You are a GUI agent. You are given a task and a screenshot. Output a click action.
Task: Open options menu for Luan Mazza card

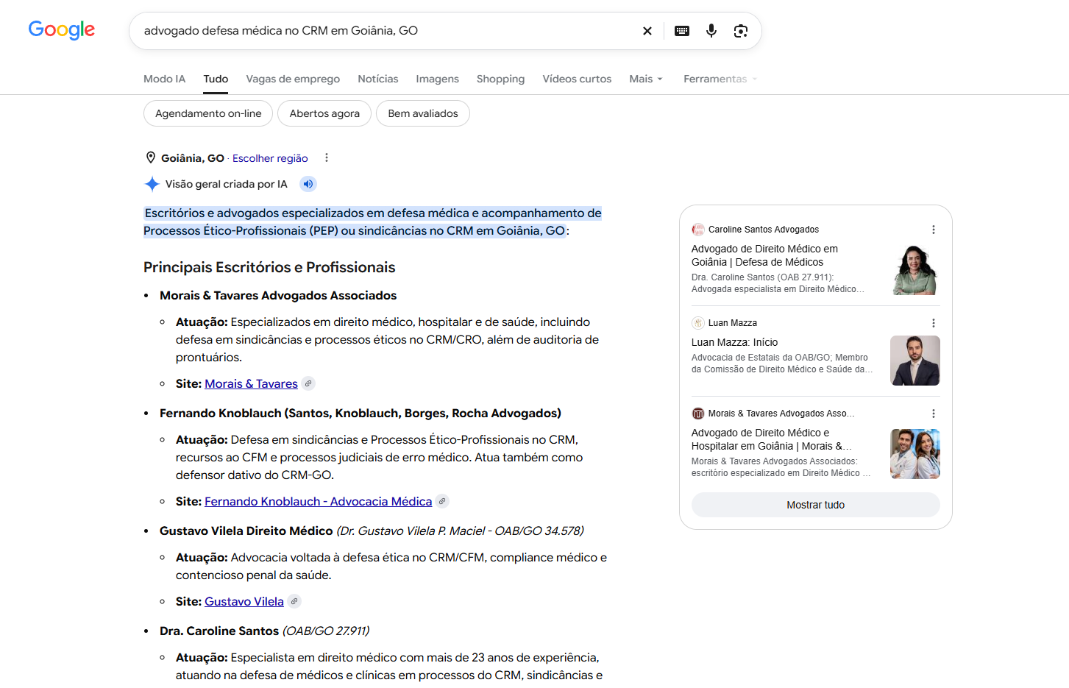(934, 323)
